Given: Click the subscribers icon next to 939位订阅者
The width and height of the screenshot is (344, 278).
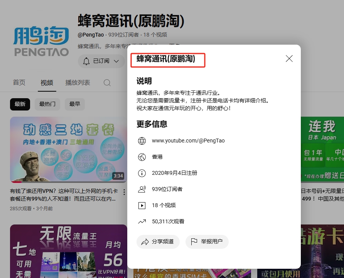Looking at the screenshot, I should tap(142, 189).
